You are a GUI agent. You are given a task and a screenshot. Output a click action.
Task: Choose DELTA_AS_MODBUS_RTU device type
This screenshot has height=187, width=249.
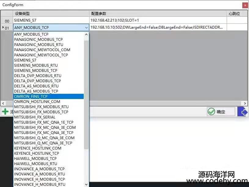[x=49, y=86]
